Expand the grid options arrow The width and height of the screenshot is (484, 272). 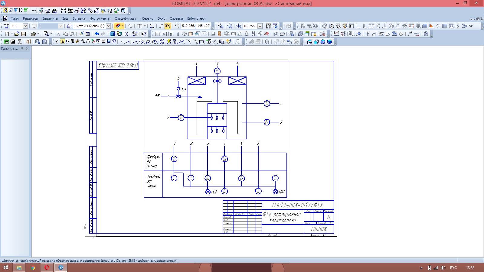click(145, 26)
